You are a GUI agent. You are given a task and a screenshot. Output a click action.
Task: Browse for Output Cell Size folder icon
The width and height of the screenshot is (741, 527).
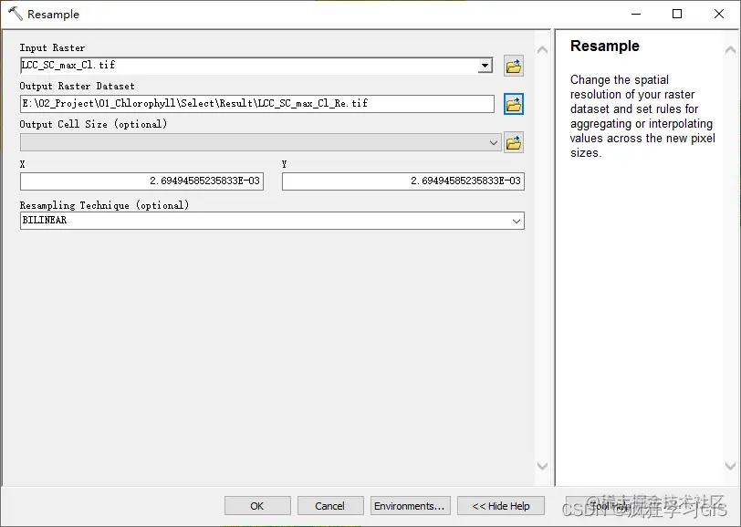pos(513,142)
